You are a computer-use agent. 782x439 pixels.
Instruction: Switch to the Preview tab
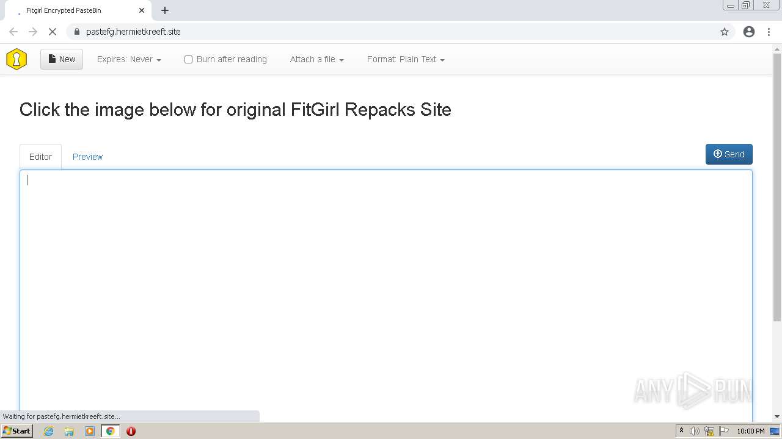(x=87, y=157)
